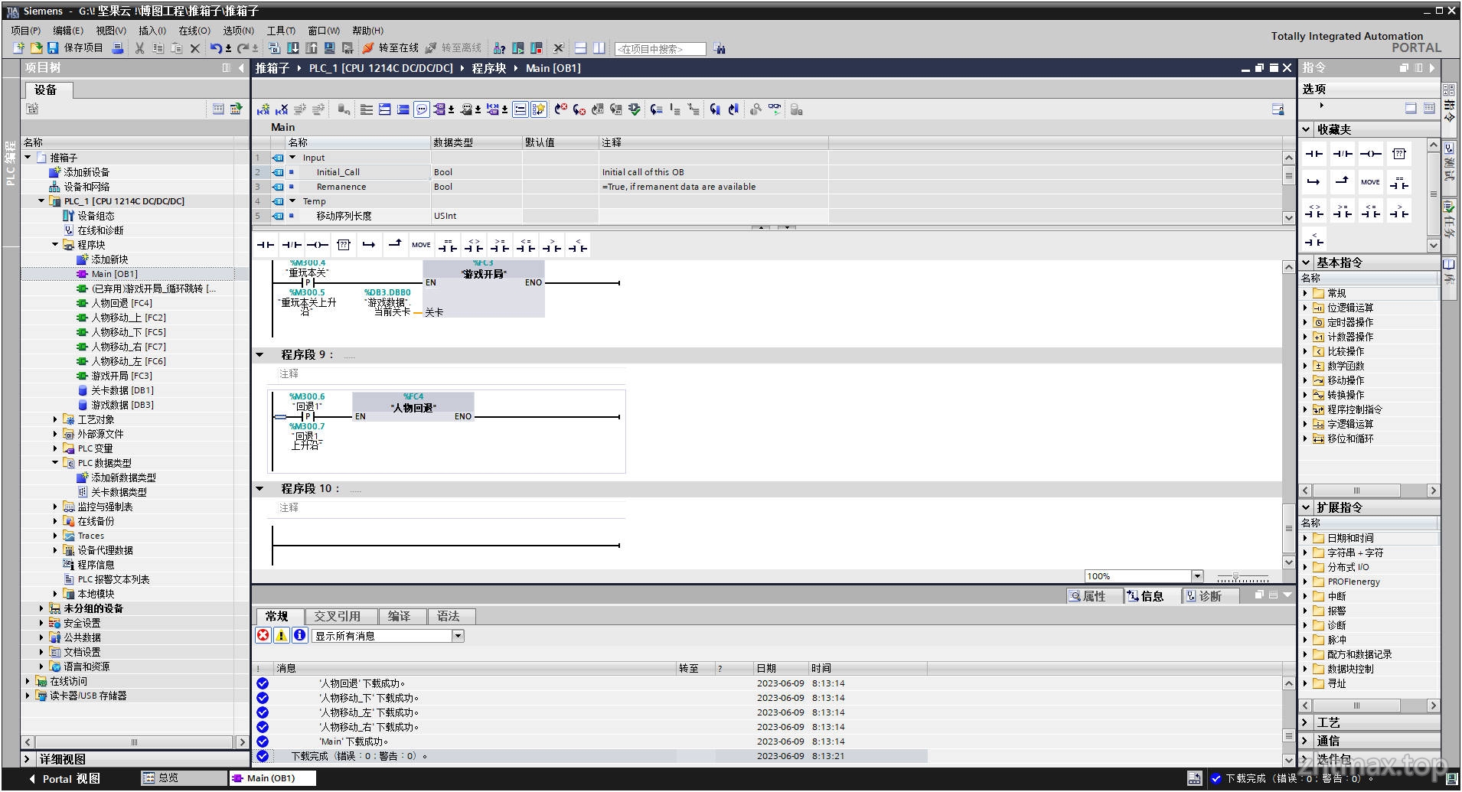Collapse 程序段 9 network
The image size is (1462, 792).
[259, 354]
